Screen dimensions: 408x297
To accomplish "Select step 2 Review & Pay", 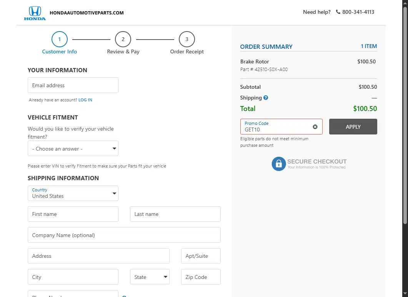I will coord(123,43).
